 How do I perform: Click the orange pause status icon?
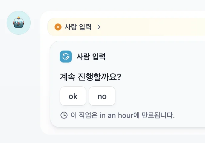[58, 27]
